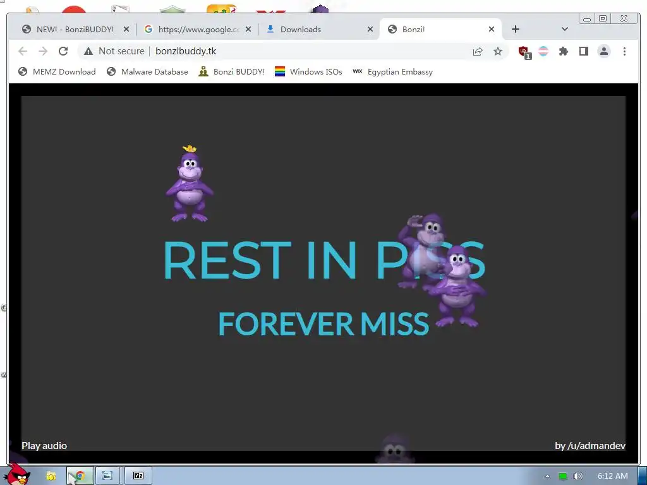Click the crowned Bonzi gorilla
The width and height of the screenshot is (647, 485).
190,184
